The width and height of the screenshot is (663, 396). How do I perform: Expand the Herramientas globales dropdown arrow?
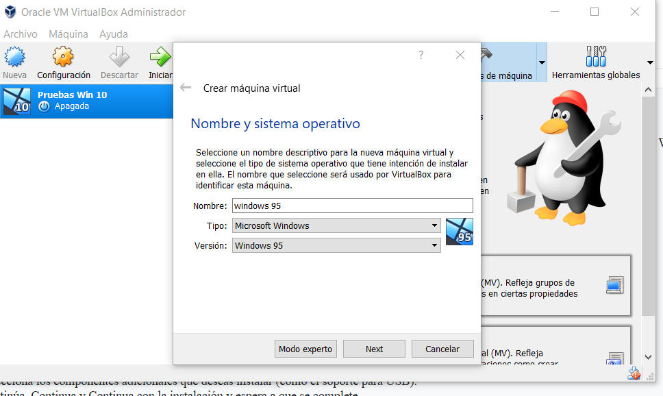click(x=650, y=62)
